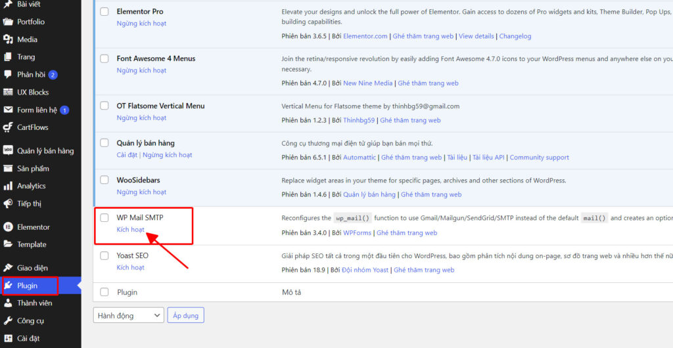
Task: Tick the WP Mail SMTP checkbox
Action: point(104,218)
